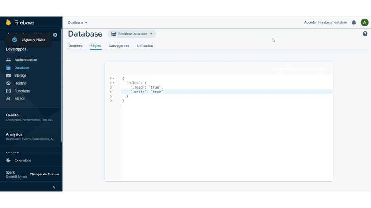371x208 pixels.
Task: Click the Firebase flame logo
Action: (8, 22)
